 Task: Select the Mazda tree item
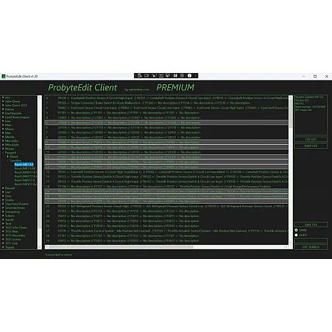pyautogui.click(x=9, y=137)
